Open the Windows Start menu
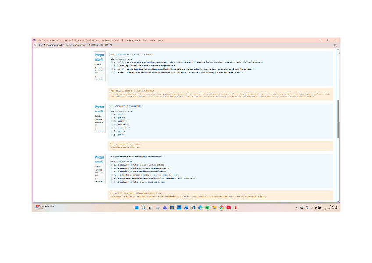Screen dimensions: 372x263 click(x=136, y=208)
